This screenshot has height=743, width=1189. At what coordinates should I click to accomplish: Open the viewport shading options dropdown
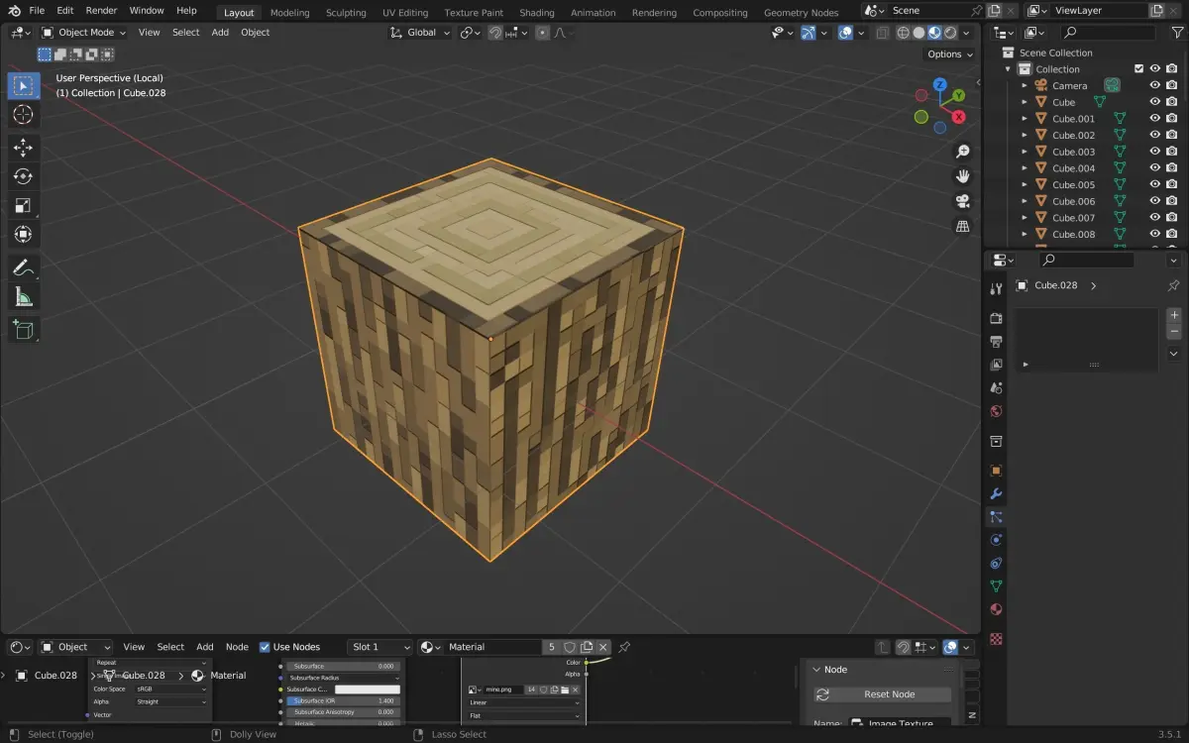click(x=968, y=32)
